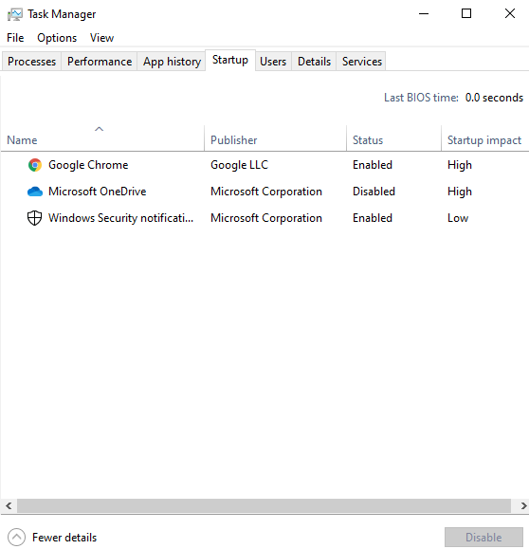
Task: Click the horizontal scrollbar thumb
Action: 264,506
